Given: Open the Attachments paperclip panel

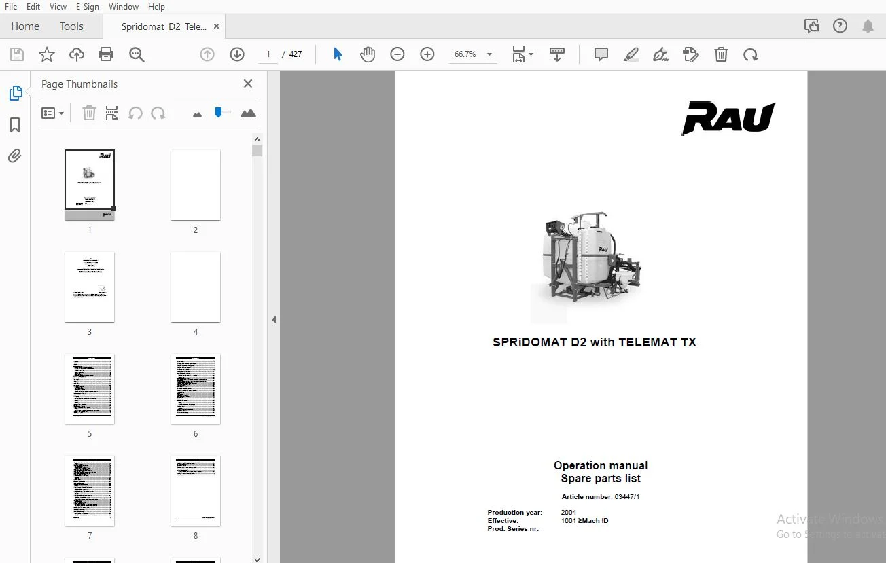Looking at the screenshot, I should coord(15,156).
